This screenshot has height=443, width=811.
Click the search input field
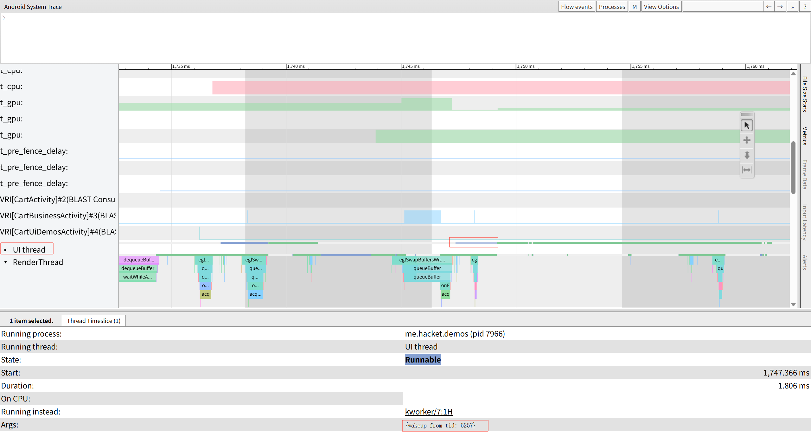click(x=722, y=7)
